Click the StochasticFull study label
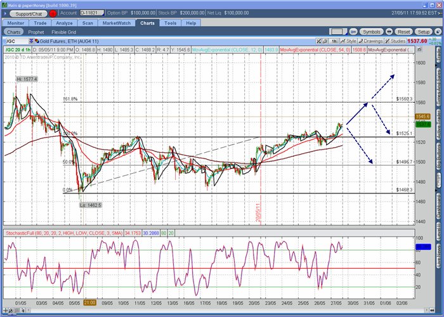The width and height of the screenshot is (444, 317). (x=64, y=233)
